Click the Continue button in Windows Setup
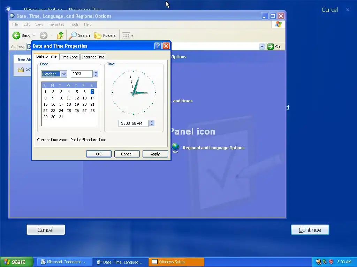 310,230
